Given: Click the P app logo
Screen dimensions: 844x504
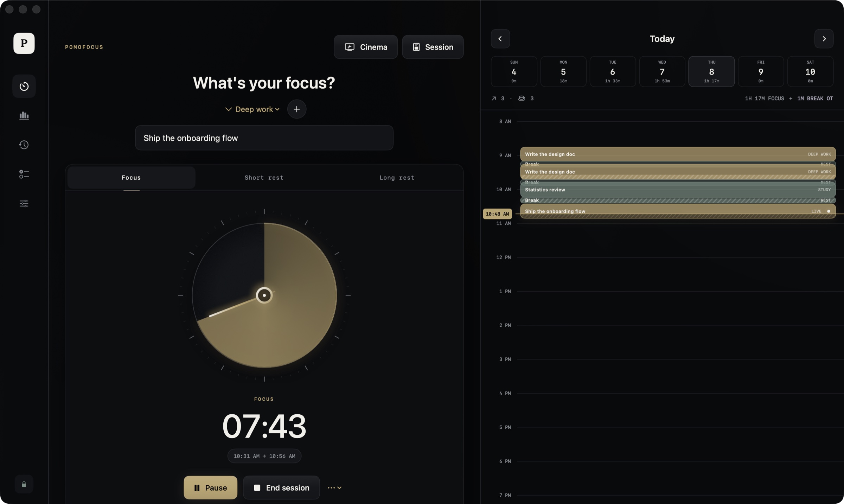Looking at the screenshot, I should click(x=24, y=43).
